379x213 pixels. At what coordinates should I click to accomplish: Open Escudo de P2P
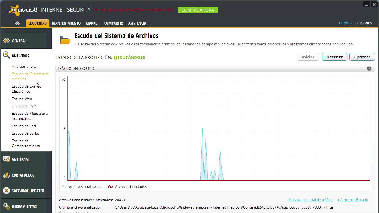pos(24,106)
